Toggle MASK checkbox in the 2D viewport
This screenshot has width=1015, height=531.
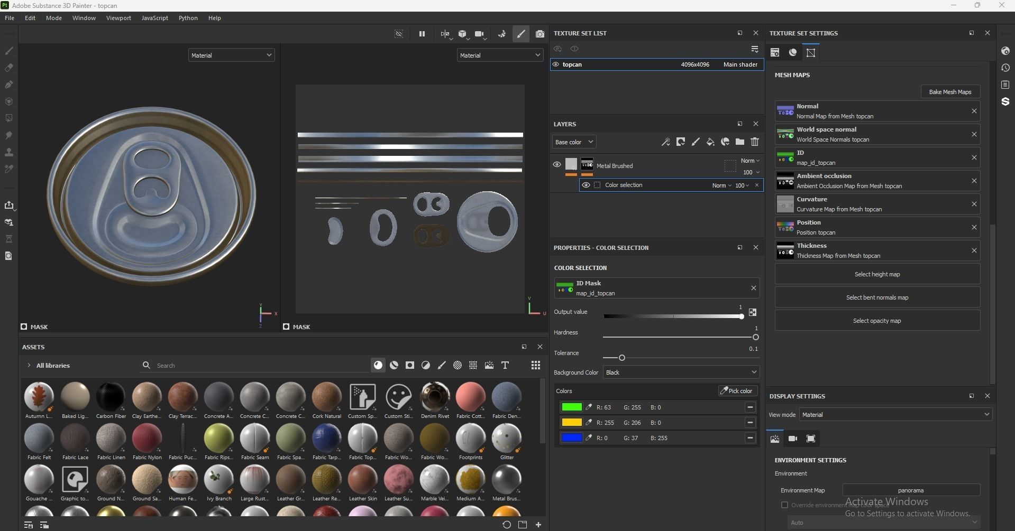click(x=286, y=327)
